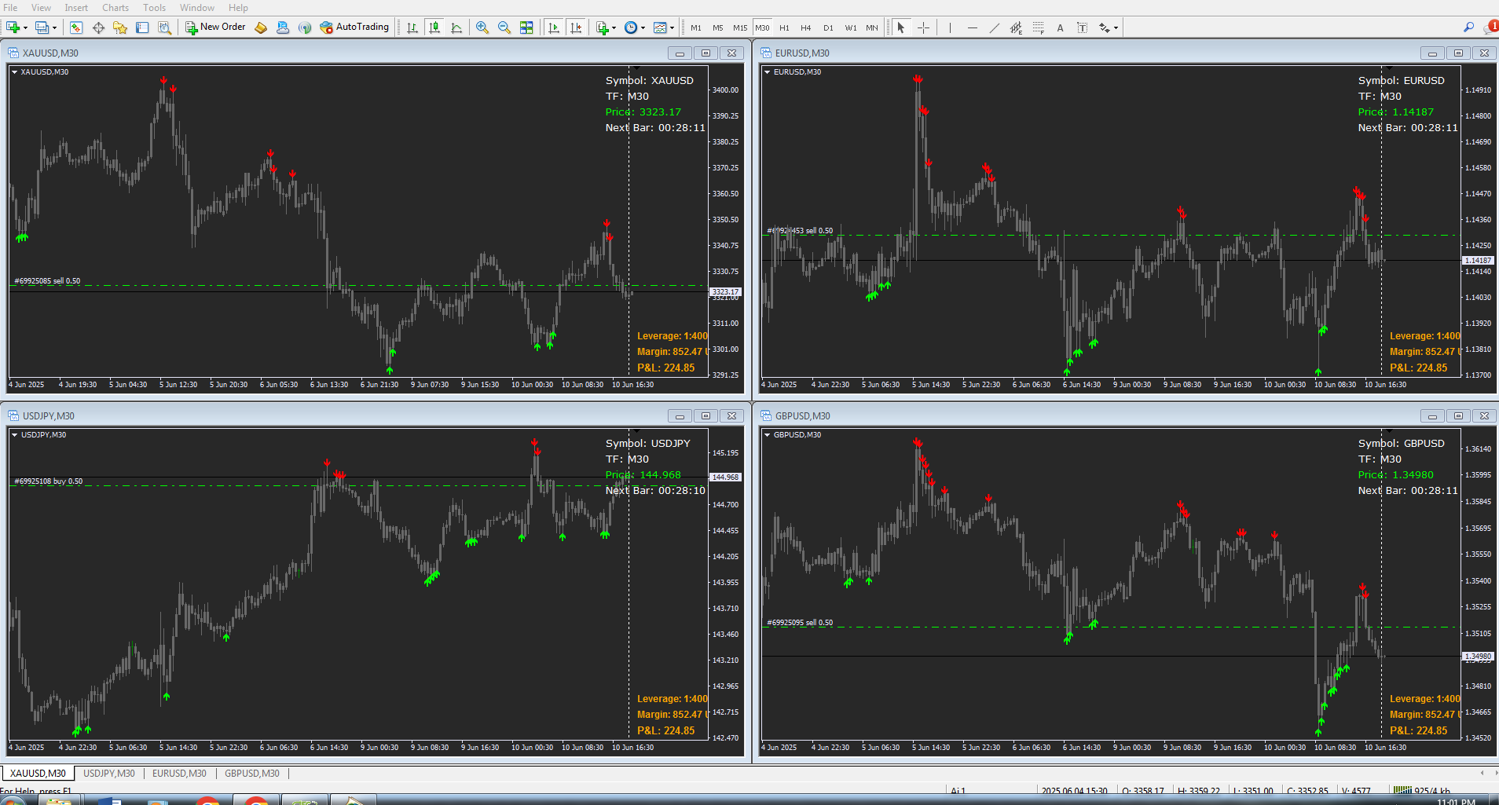The width and height of the screenshot is (1499, 805).
Task: Switch to the GBPUSD,M30 bottom tab
Action: pos(252,774)
